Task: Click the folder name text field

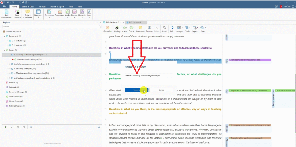Action: 149,75
